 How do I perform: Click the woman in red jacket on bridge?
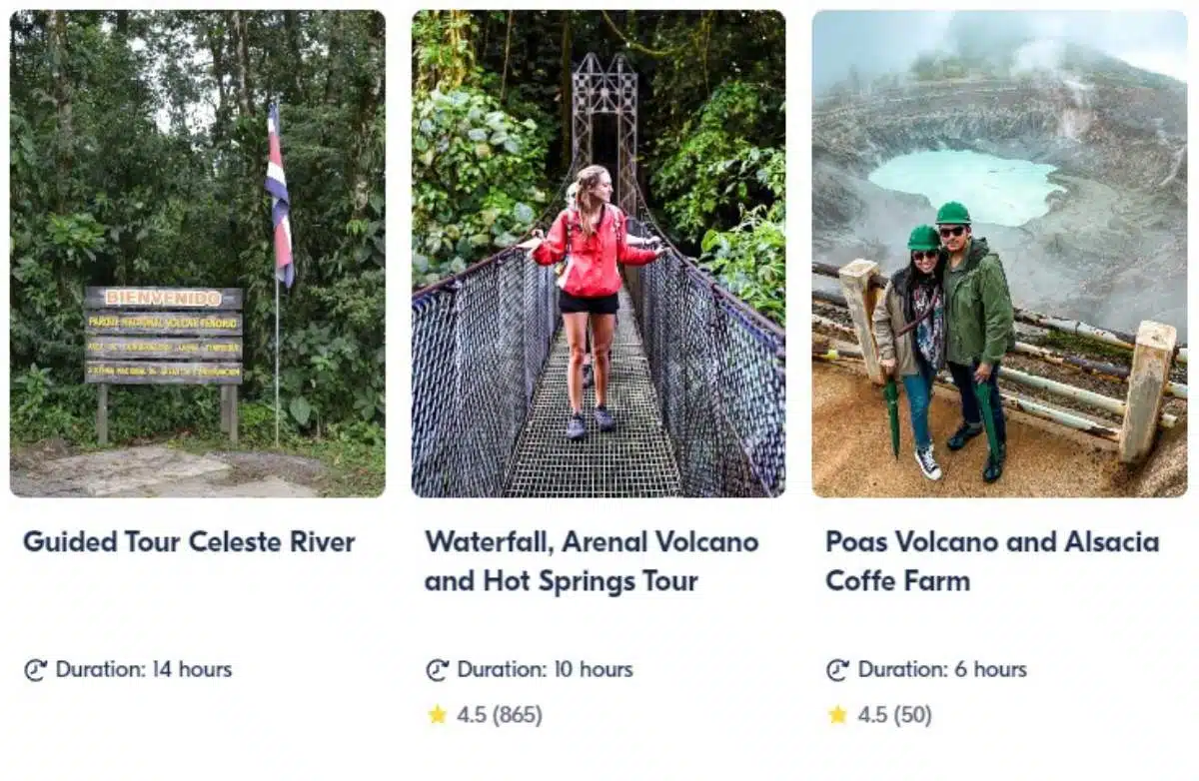point(591,300)
